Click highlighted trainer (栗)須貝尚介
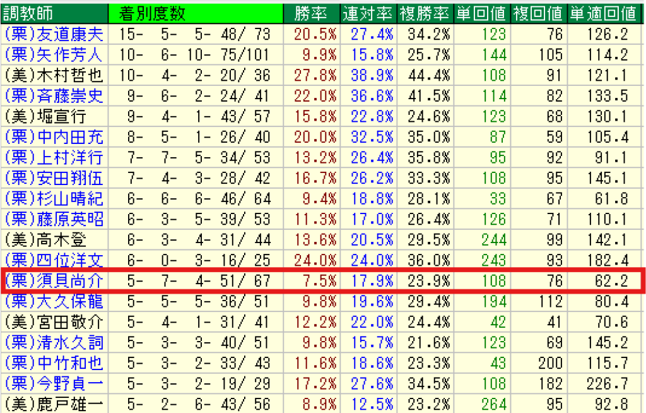The image size is (646, 413). [54, 281]
